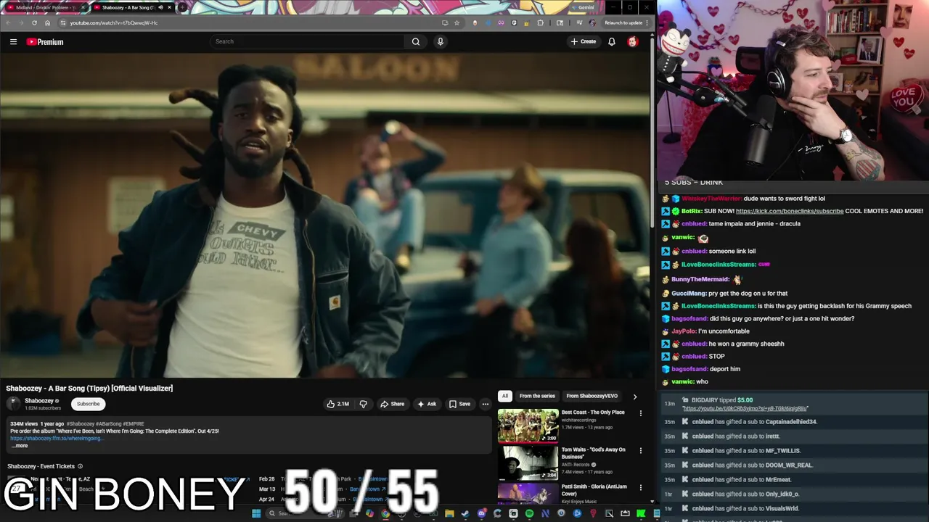Open Event Tickets info icon
Viewport: 929px width, 522px height.
point(80,466)
